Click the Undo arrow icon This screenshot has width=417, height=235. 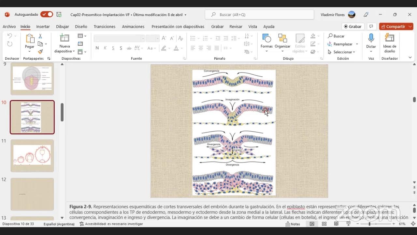[x=10, y=36]
